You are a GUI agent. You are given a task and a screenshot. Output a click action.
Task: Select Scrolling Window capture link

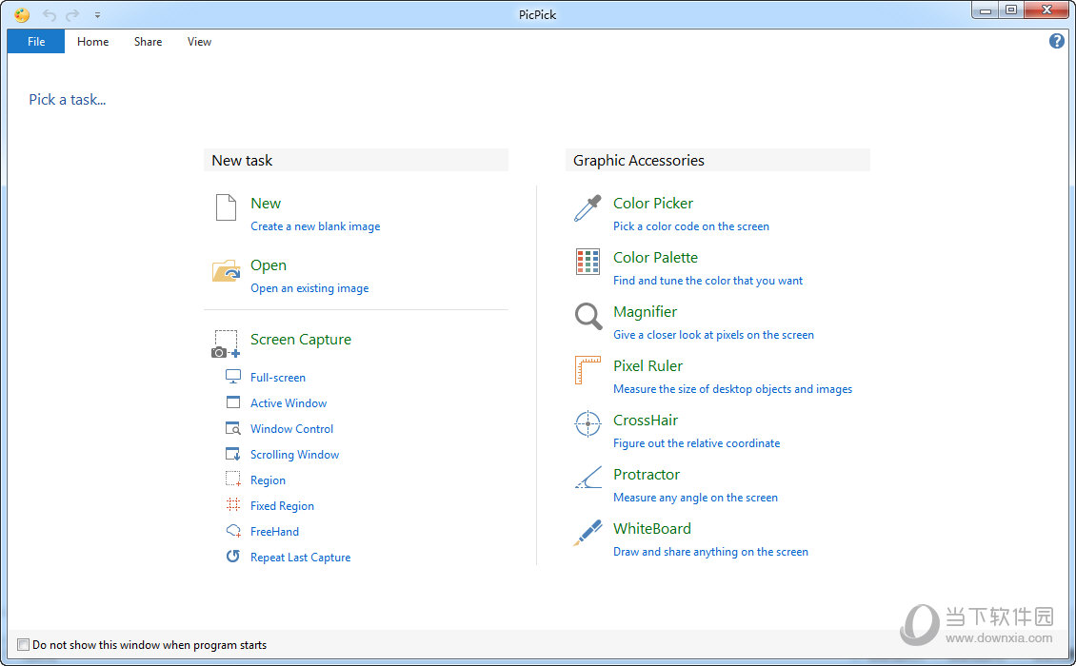(x=294, y=454)
